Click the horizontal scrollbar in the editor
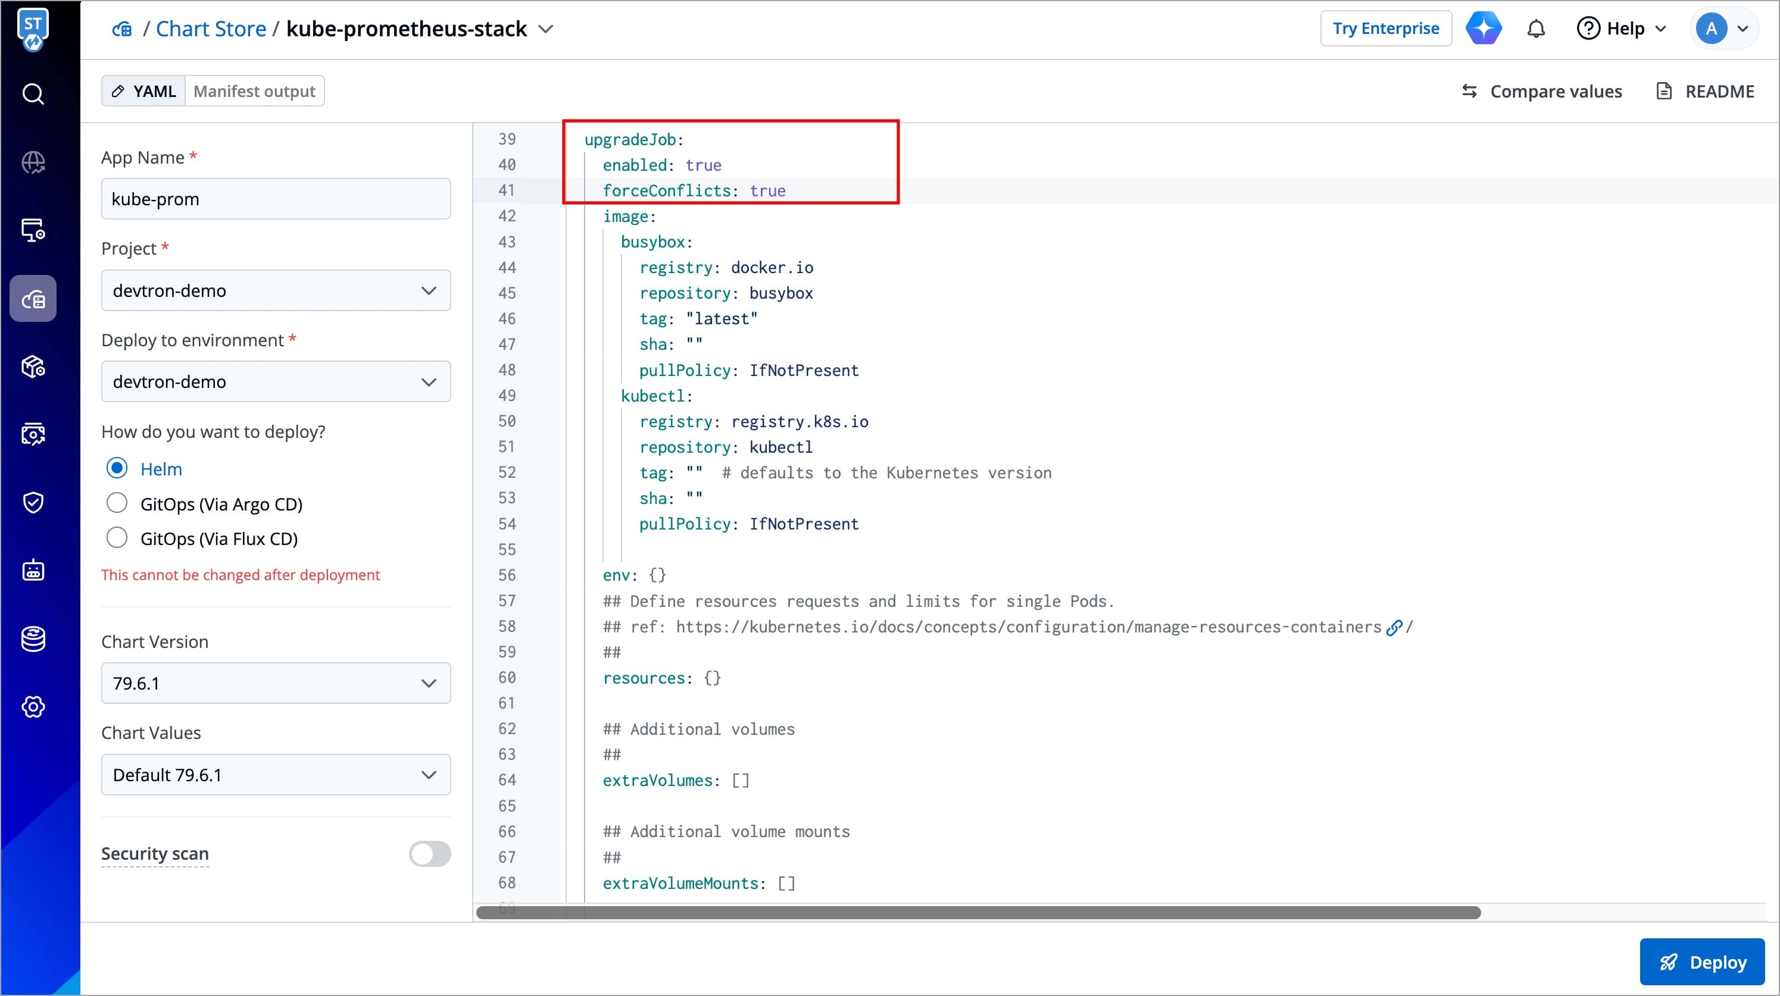The width and height of the screenshot is (1780, 996). 978,913
